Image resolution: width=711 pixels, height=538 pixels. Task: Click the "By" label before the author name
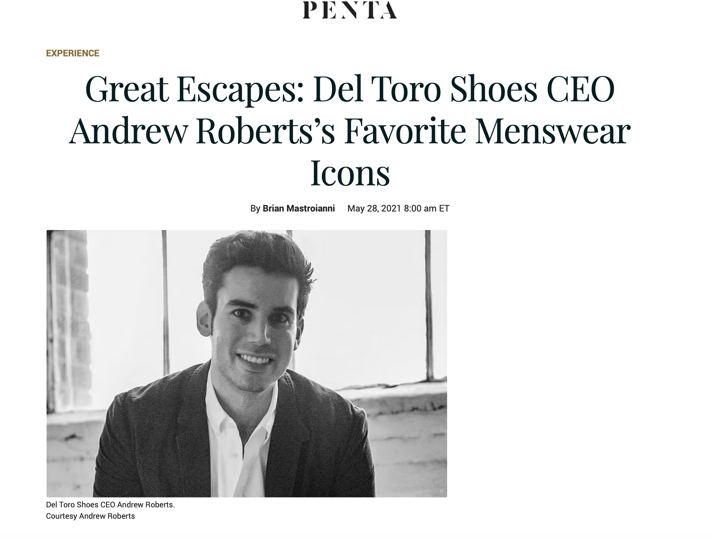(255, 208)
